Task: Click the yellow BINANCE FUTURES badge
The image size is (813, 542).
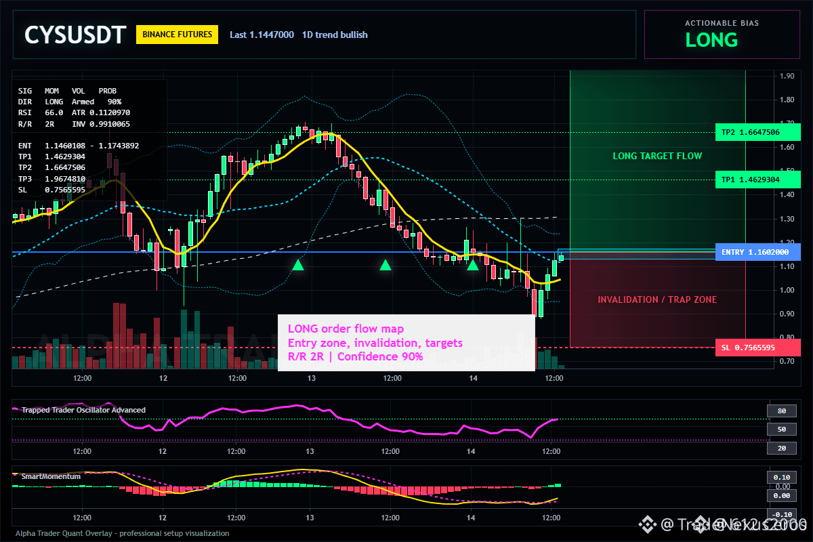Action: click(177, 35)
